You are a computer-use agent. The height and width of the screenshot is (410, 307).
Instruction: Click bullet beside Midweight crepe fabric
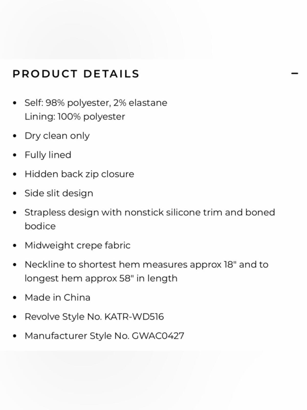pyautogui.click(x=15, y=246)
